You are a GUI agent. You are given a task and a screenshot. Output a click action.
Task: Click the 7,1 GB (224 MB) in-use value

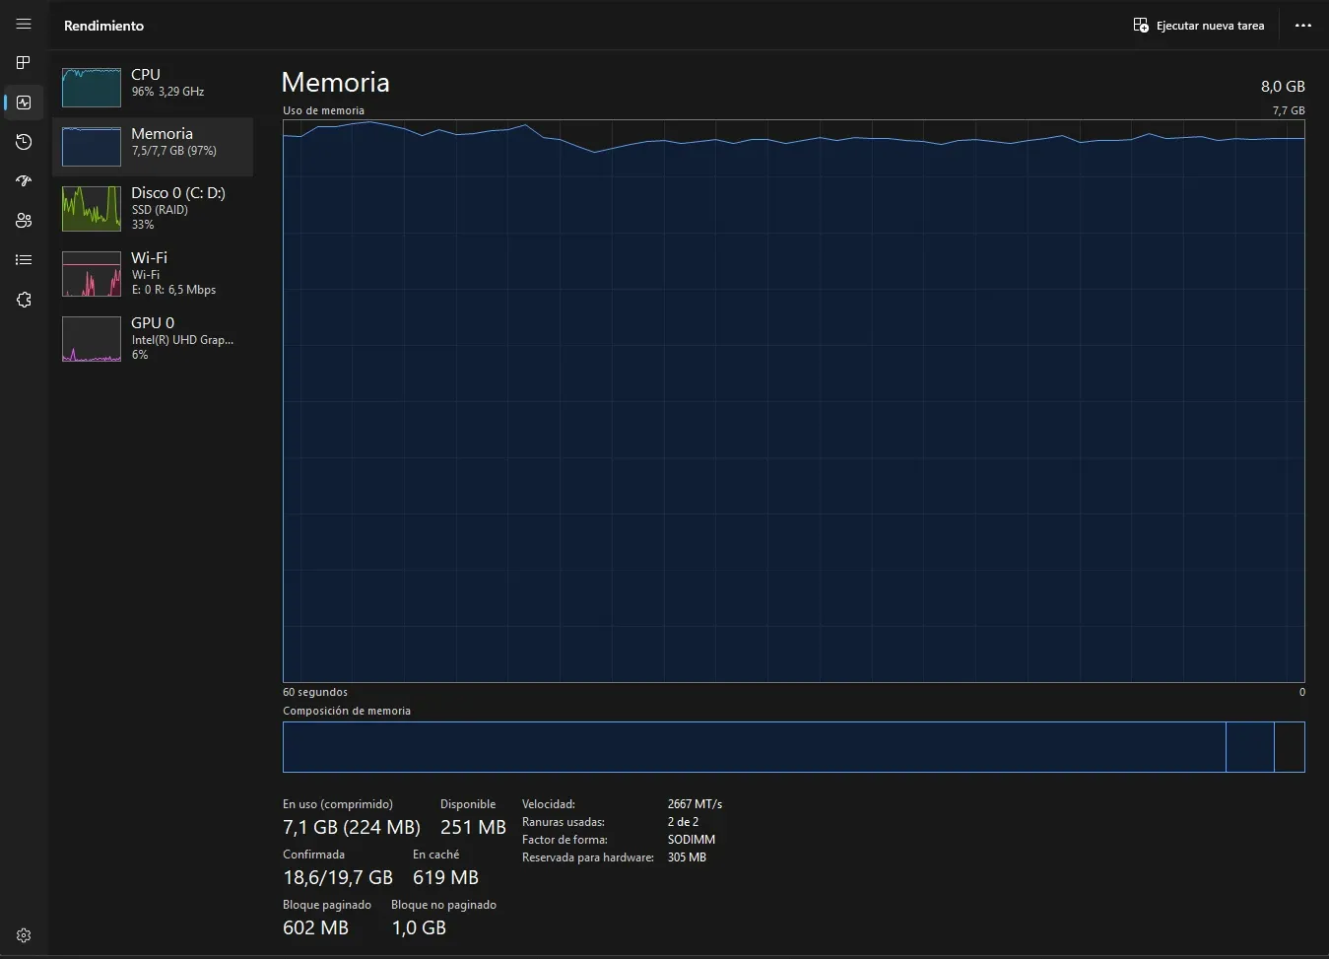point(352,827)
